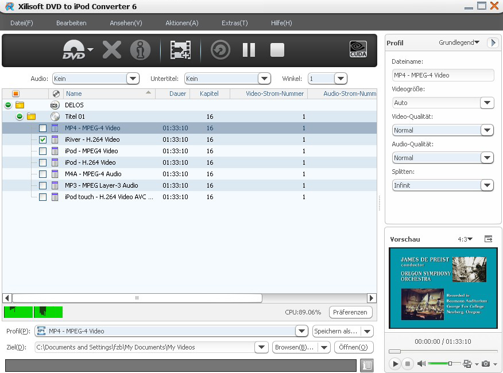Click the disc icon column header
503x373 pixels.
click(56, 94)
